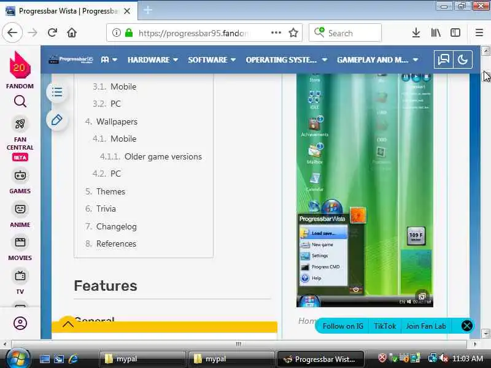
Task: Open the wiki discussions chat icon
Action: pyautogui.click(x=443, y=59)
